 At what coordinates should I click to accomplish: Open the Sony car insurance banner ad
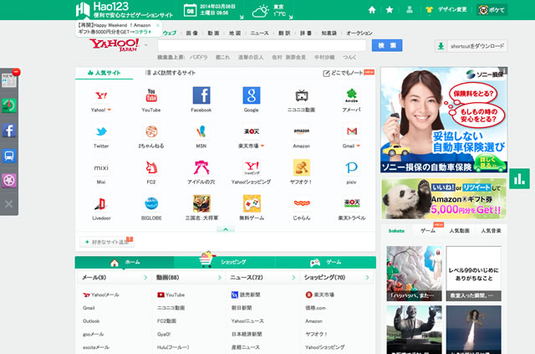click(x=444, y=120)
